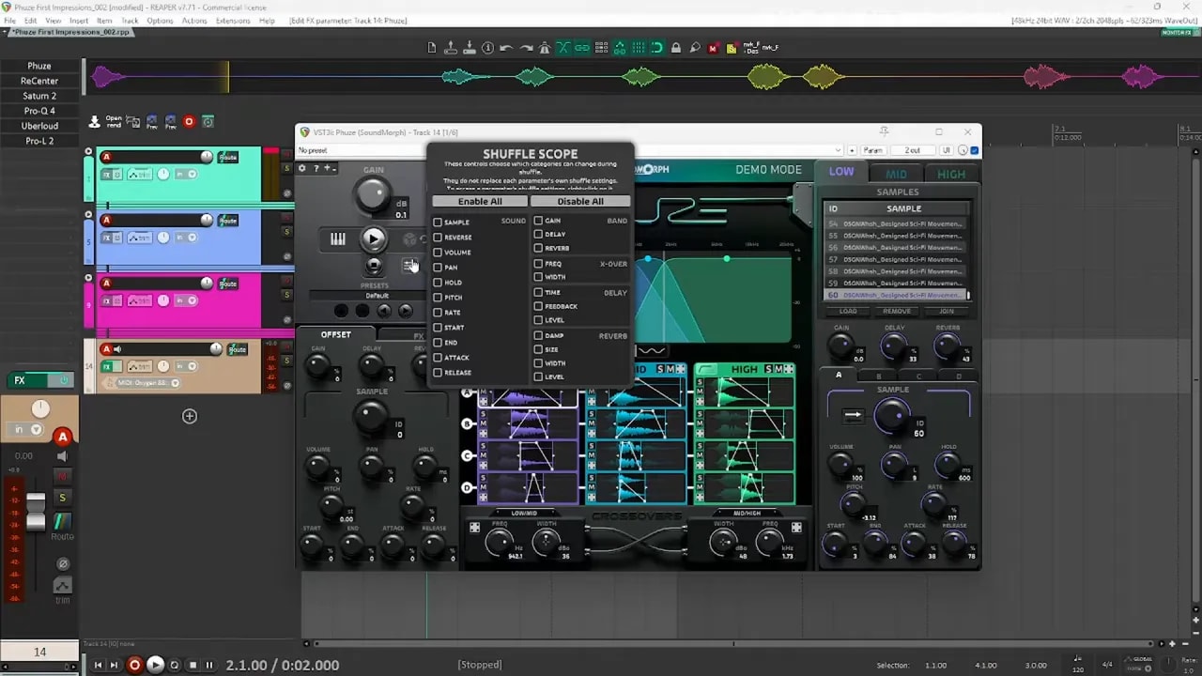Open track 1 input dropdown
The image size is (1202, 676).
tap(186, 174)
